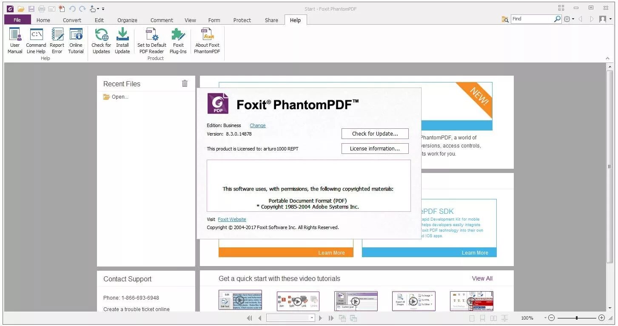Open Foxit Plug-Ins

[x=178, y=41]
